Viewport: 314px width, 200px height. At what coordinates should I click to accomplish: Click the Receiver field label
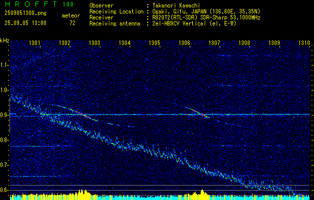tap(101, 17)
